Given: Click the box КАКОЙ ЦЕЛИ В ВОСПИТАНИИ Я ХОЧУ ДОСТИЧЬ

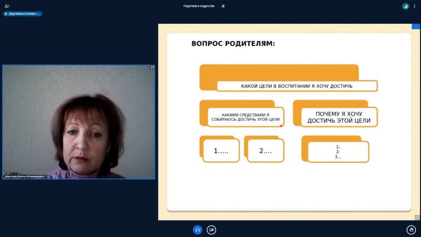Looking at the screenshot, I should coord(297,86).
